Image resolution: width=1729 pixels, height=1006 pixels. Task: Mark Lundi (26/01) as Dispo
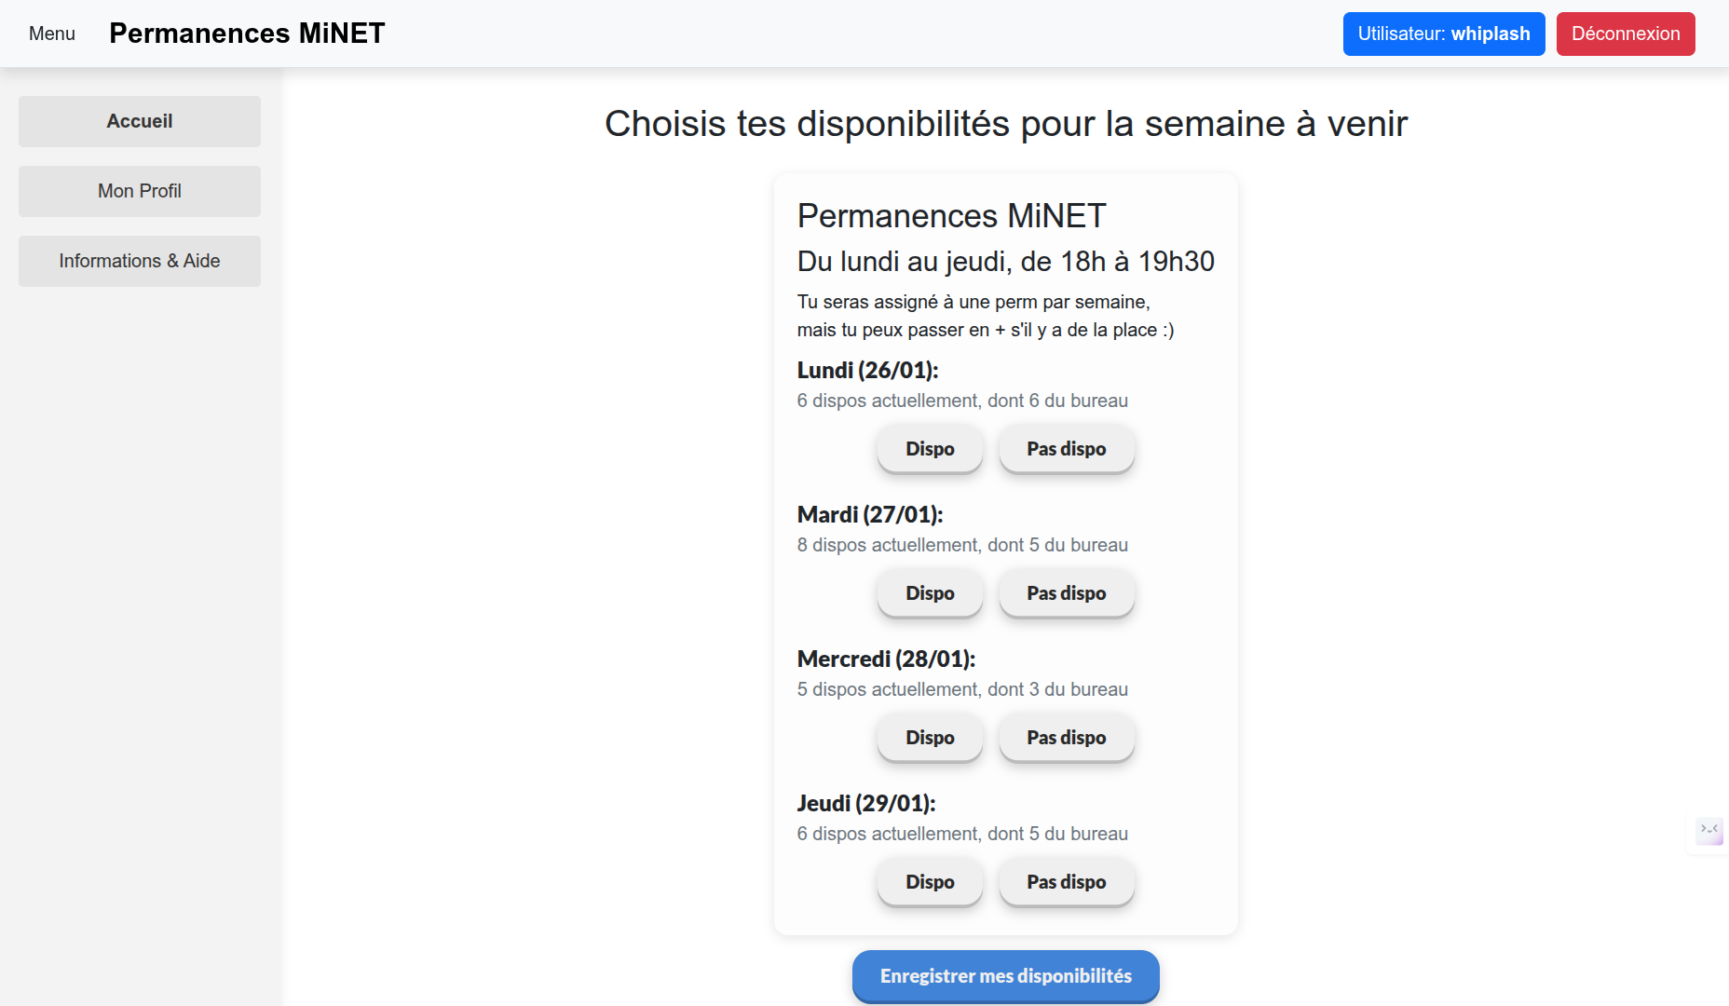point(930,449)
